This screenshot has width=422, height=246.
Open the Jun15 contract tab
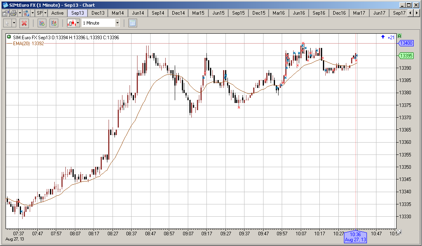click(x=218, y=13)
